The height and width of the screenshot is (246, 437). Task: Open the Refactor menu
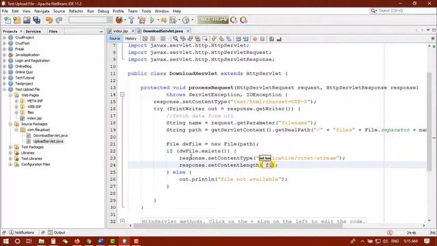point(76,11)
